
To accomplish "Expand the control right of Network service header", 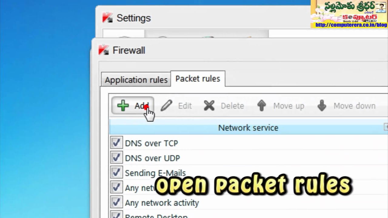I will pyautogui.click(x=386, y=127).
